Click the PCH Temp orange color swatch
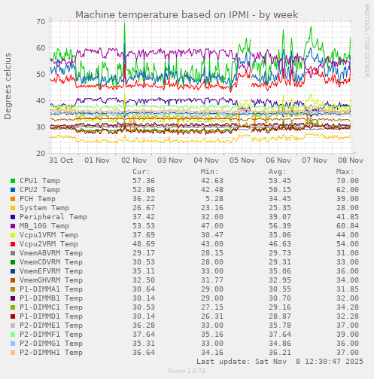 click(13, 199)
